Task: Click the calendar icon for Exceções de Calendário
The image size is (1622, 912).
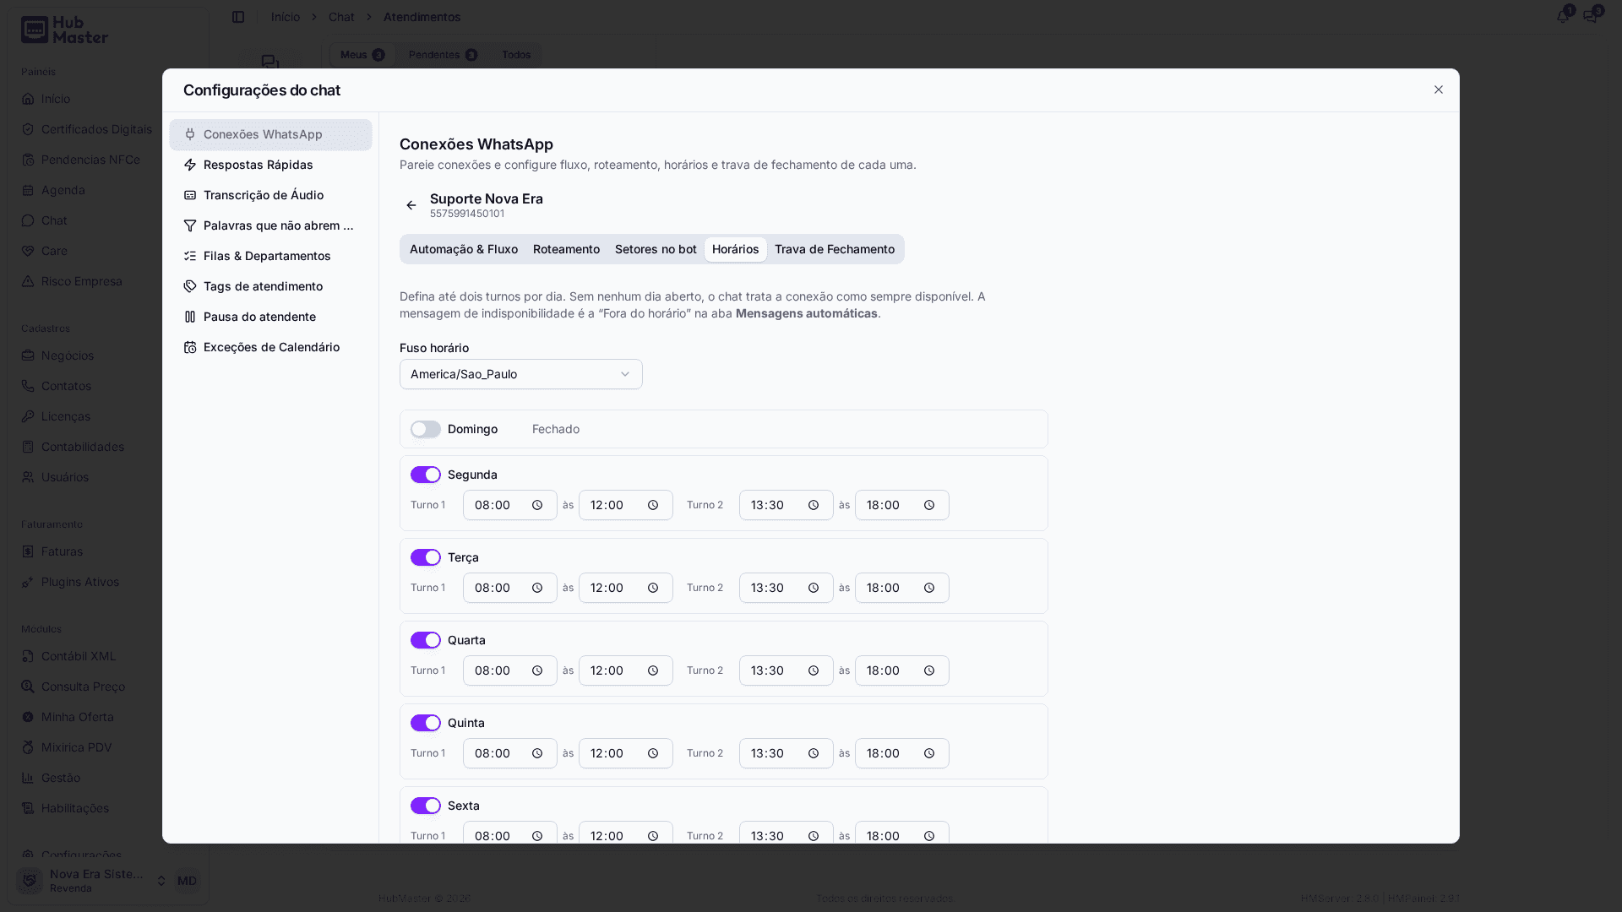Action: (190, 347)
